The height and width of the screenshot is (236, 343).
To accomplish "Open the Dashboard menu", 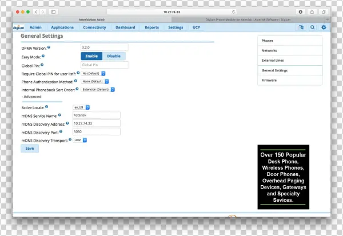I will click(125, 27).
